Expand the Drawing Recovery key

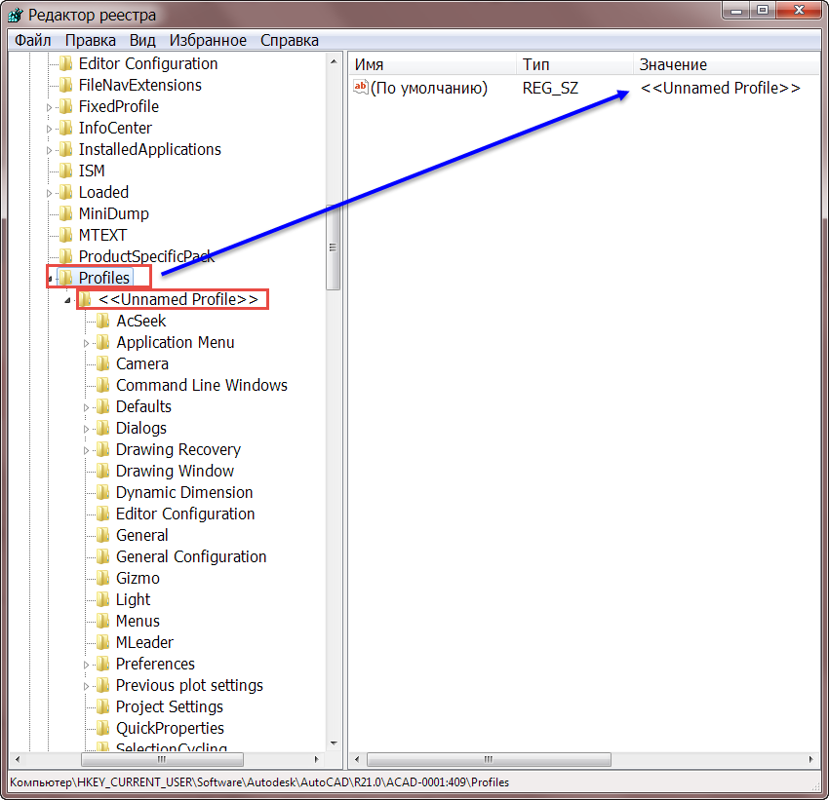click(x=86, y=451)
